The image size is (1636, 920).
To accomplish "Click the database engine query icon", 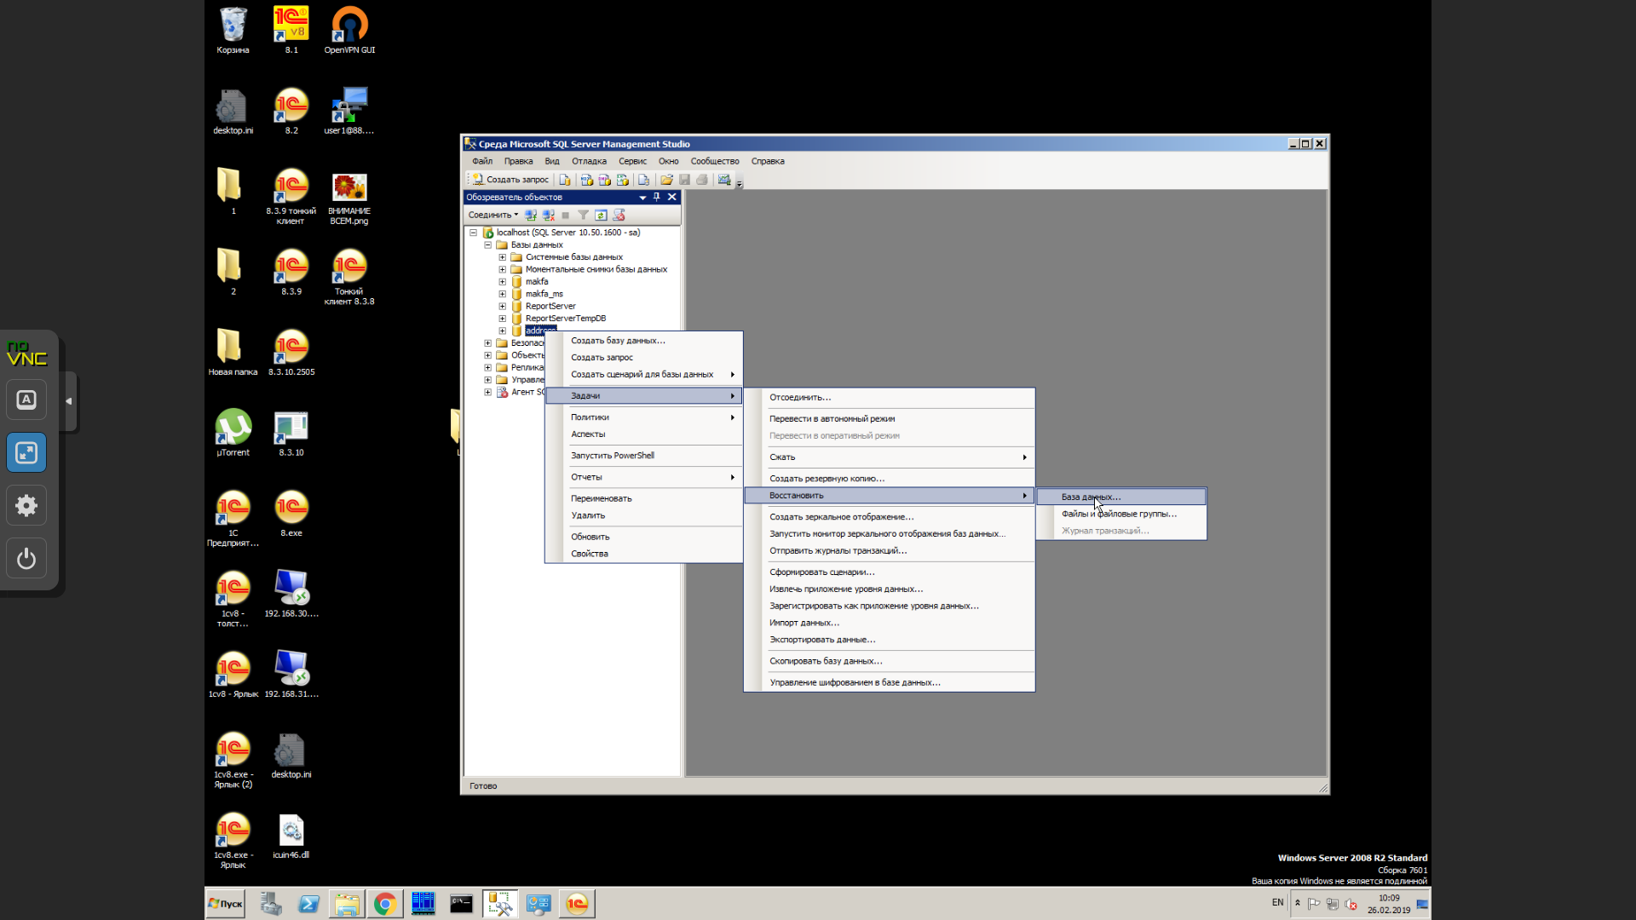I will [x=564, y=180].
